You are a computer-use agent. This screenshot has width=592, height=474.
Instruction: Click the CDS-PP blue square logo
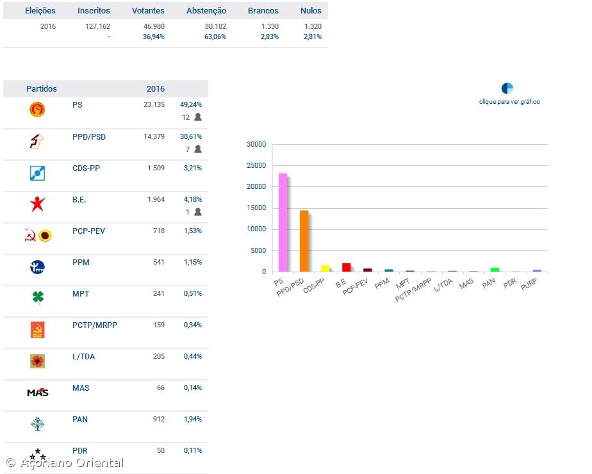(37, 173)
